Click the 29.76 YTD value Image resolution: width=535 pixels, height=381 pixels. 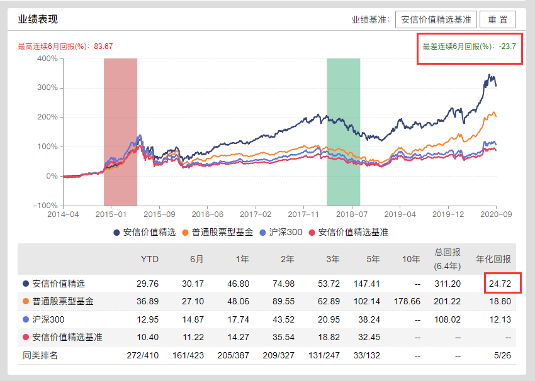[x=147, y=284]
